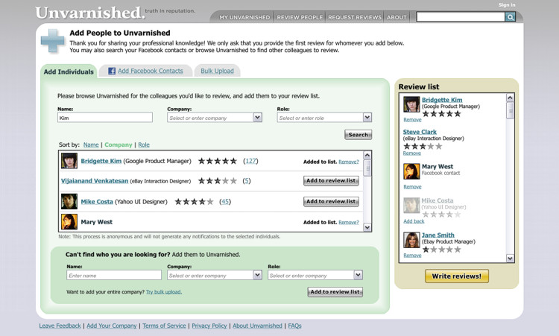
Task: Click the search magnifier icon in header
Action: [x=510, y=16]
